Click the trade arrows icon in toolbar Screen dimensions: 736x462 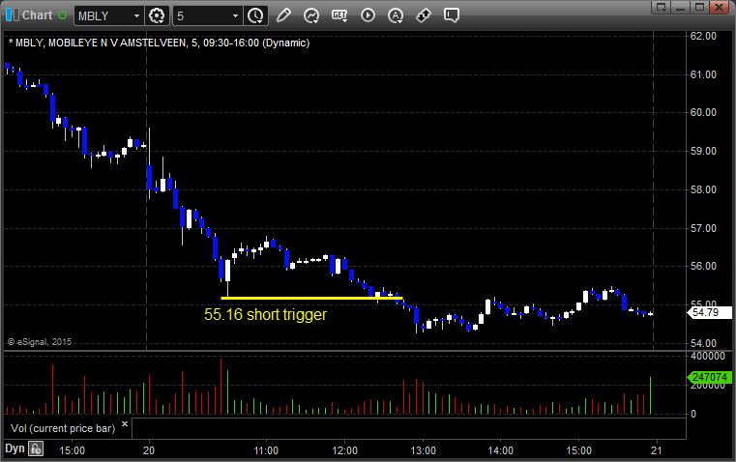424,15
